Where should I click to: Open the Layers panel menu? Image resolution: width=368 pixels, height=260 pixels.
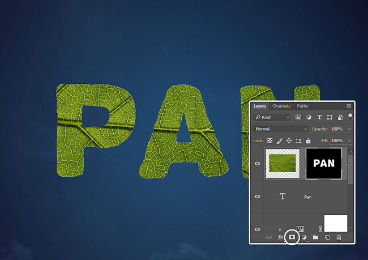(x=349, y=106)
